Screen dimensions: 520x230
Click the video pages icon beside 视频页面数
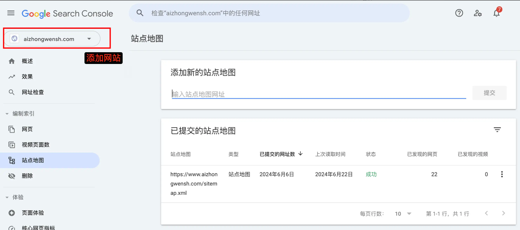click(12, 145)
